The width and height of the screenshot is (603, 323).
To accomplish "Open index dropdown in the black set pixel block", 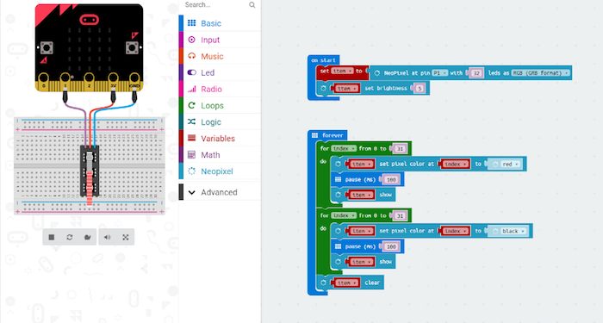I will [x=455, y=231].
